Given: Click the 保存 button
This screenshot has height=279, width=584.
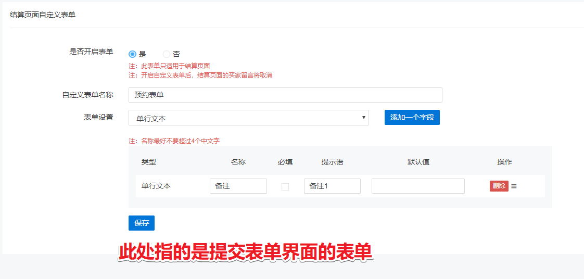Looking at the screenshot, I should [142, 223].
